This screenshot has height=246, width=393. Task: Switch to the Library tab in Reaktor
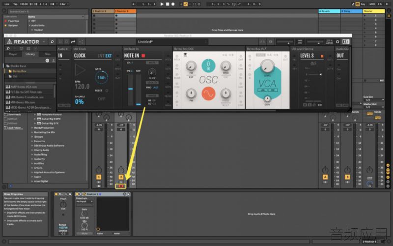click(30, 54)
